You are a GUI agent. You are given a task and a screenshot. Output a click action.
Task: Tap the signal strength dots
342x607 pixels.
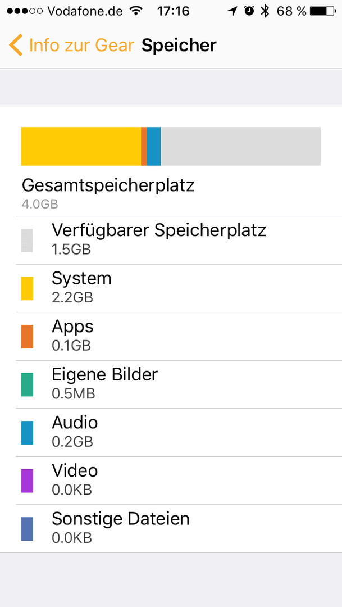(x=25, y=11)
